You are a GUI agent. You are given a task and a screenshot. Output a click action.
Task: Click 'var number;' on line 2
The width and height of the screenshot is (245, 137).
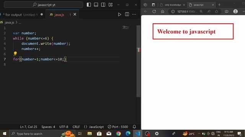point(24,33)
